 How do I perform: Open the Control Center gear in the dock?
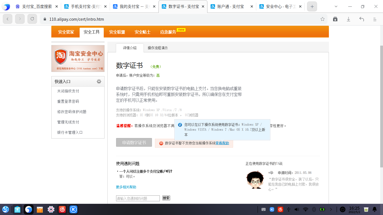pos(51,209)
